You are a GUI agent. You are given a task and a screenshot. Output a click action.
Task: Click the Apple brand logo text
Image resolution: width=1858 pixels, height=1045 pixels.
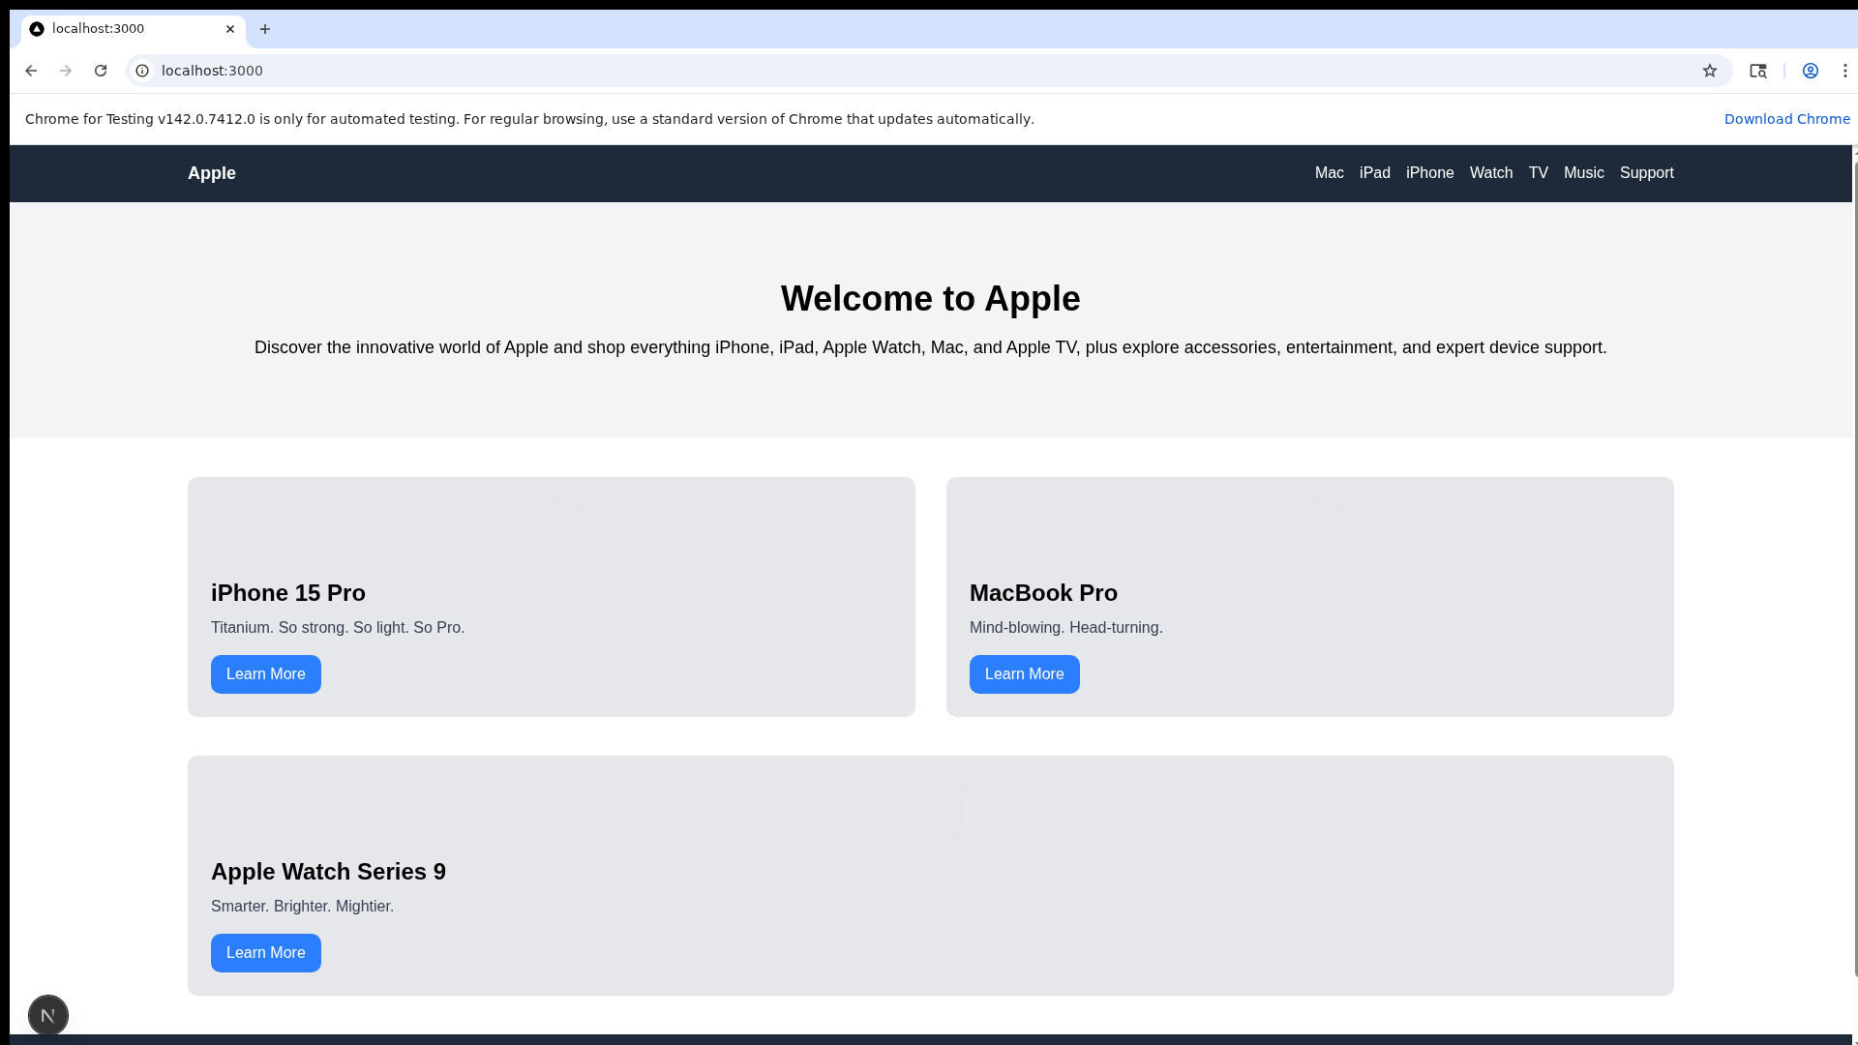tap(212, 173)
